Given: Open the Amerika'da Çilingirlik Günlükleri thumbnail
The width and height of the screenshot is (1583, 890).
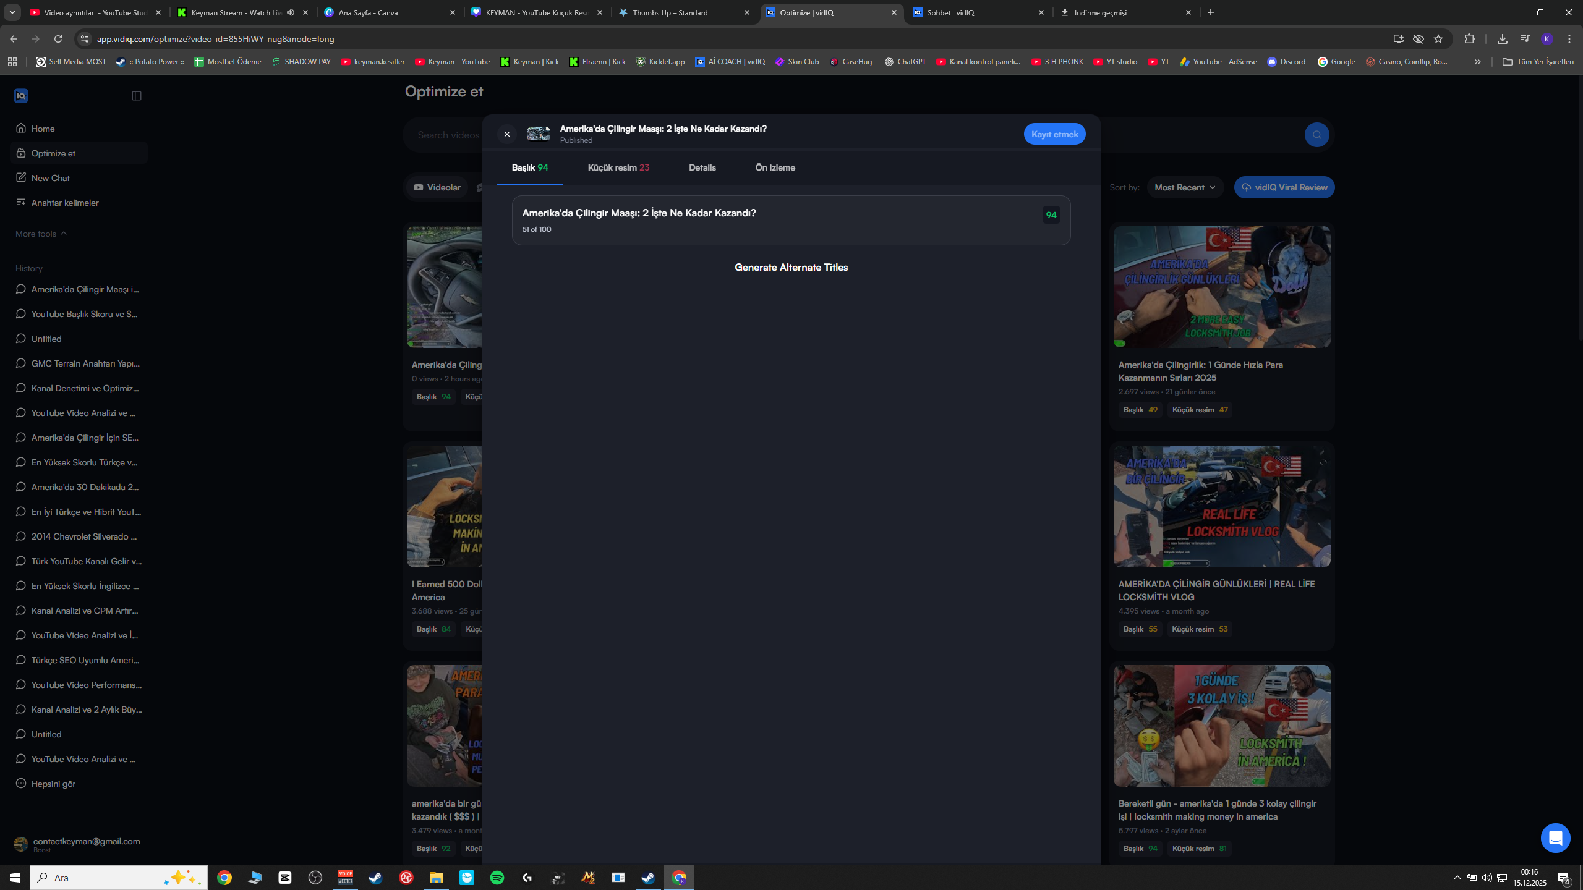Looking at the screenshot, I should pos(1222,287).
